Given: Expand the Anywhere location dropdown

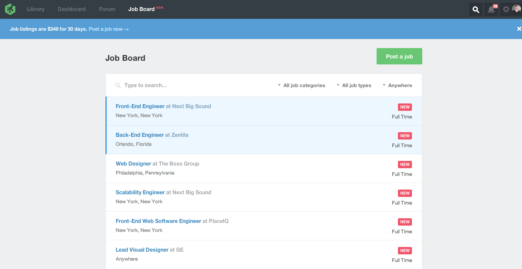Looking at the screenshot, I should pos(397,85).
